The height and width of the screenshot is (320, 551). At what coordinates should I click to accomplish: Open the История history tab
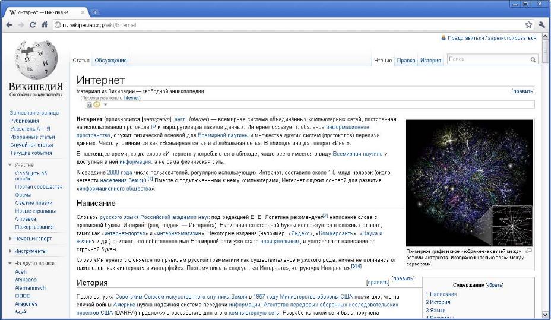tap(430, 61)
